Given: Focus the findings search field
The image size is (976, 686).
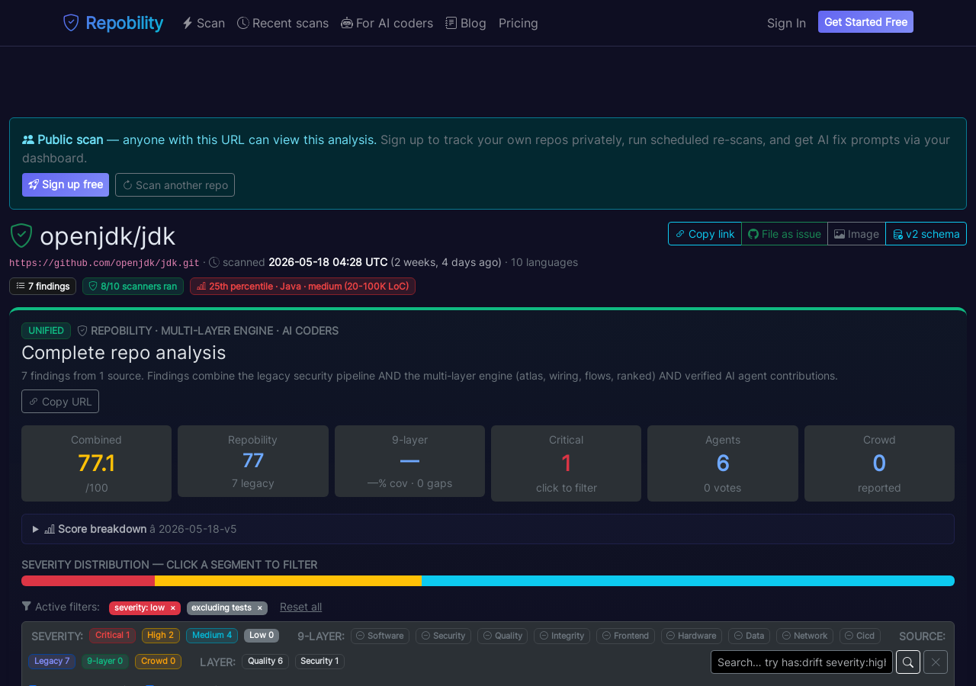Looking at the screenshot, I should point(801,662).
